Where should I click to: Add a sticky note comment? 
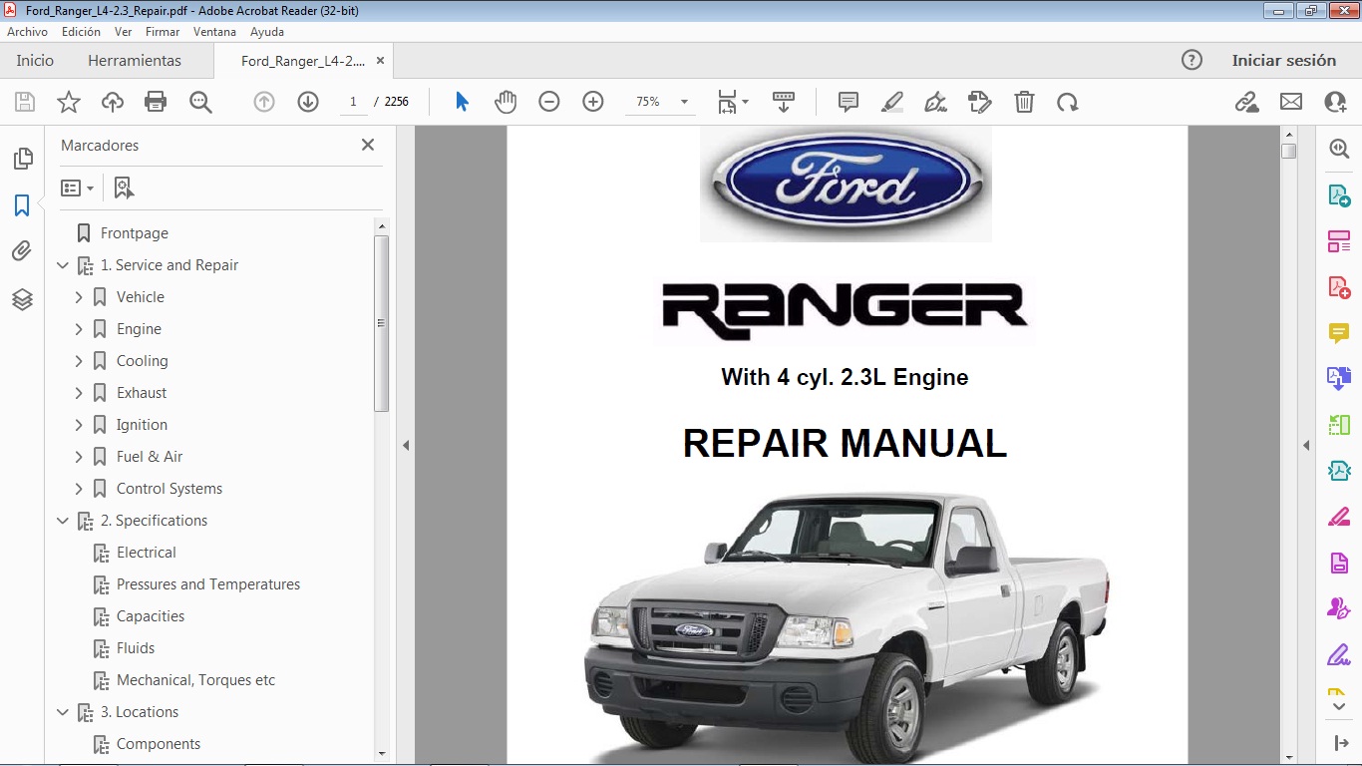pos(847,101)
